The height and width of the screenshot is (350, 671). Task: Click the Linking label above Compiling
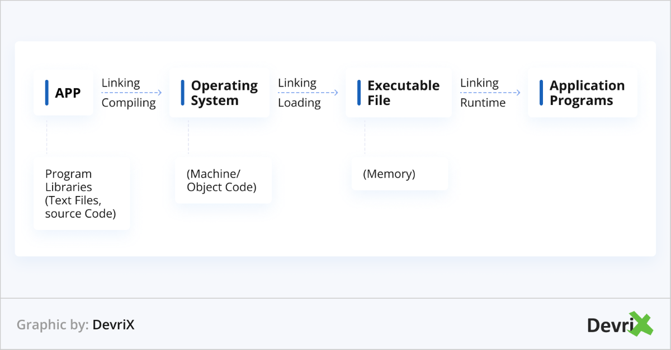tap(121, 83)
